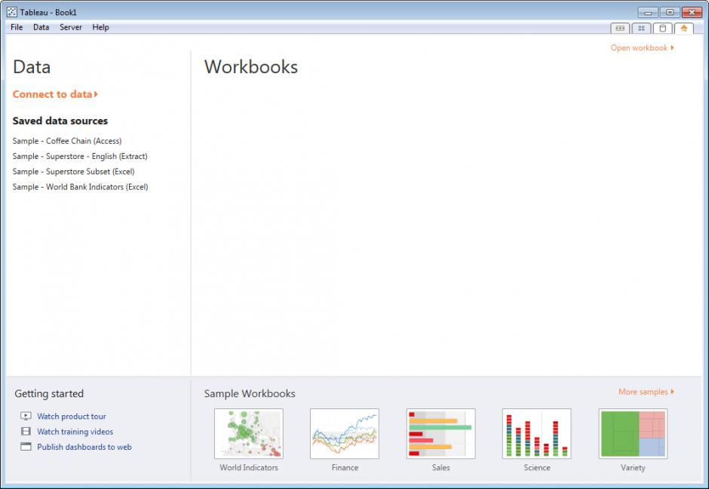
Task: Click the Watch product tour link text
Action: [x=72, y=417]
